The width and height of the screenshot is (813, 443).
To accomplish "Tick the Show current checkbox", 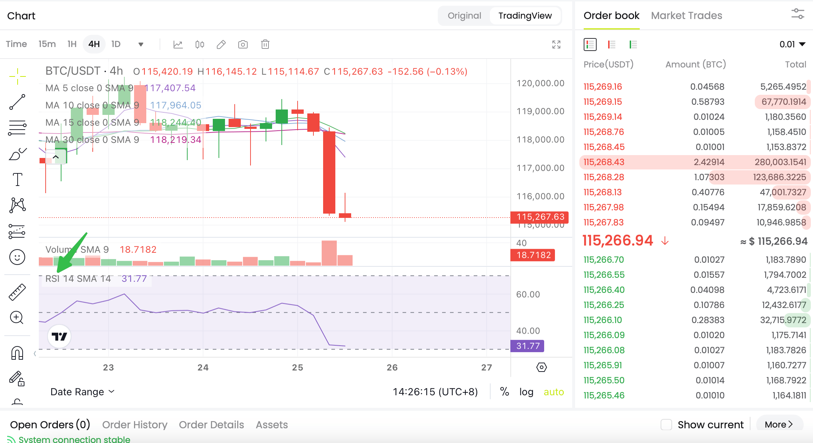I will [666, 425].
